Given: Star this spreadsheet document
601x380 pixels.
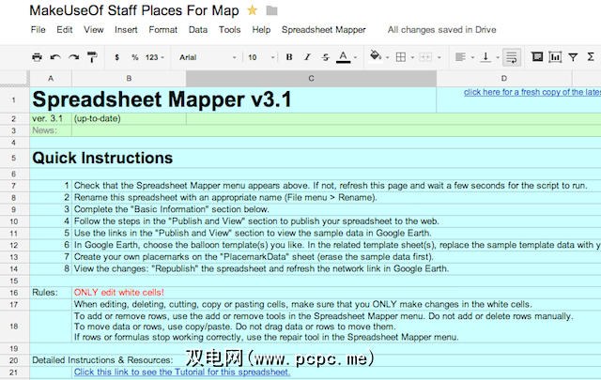Looking at the screenshot, I should coord(252,10).
